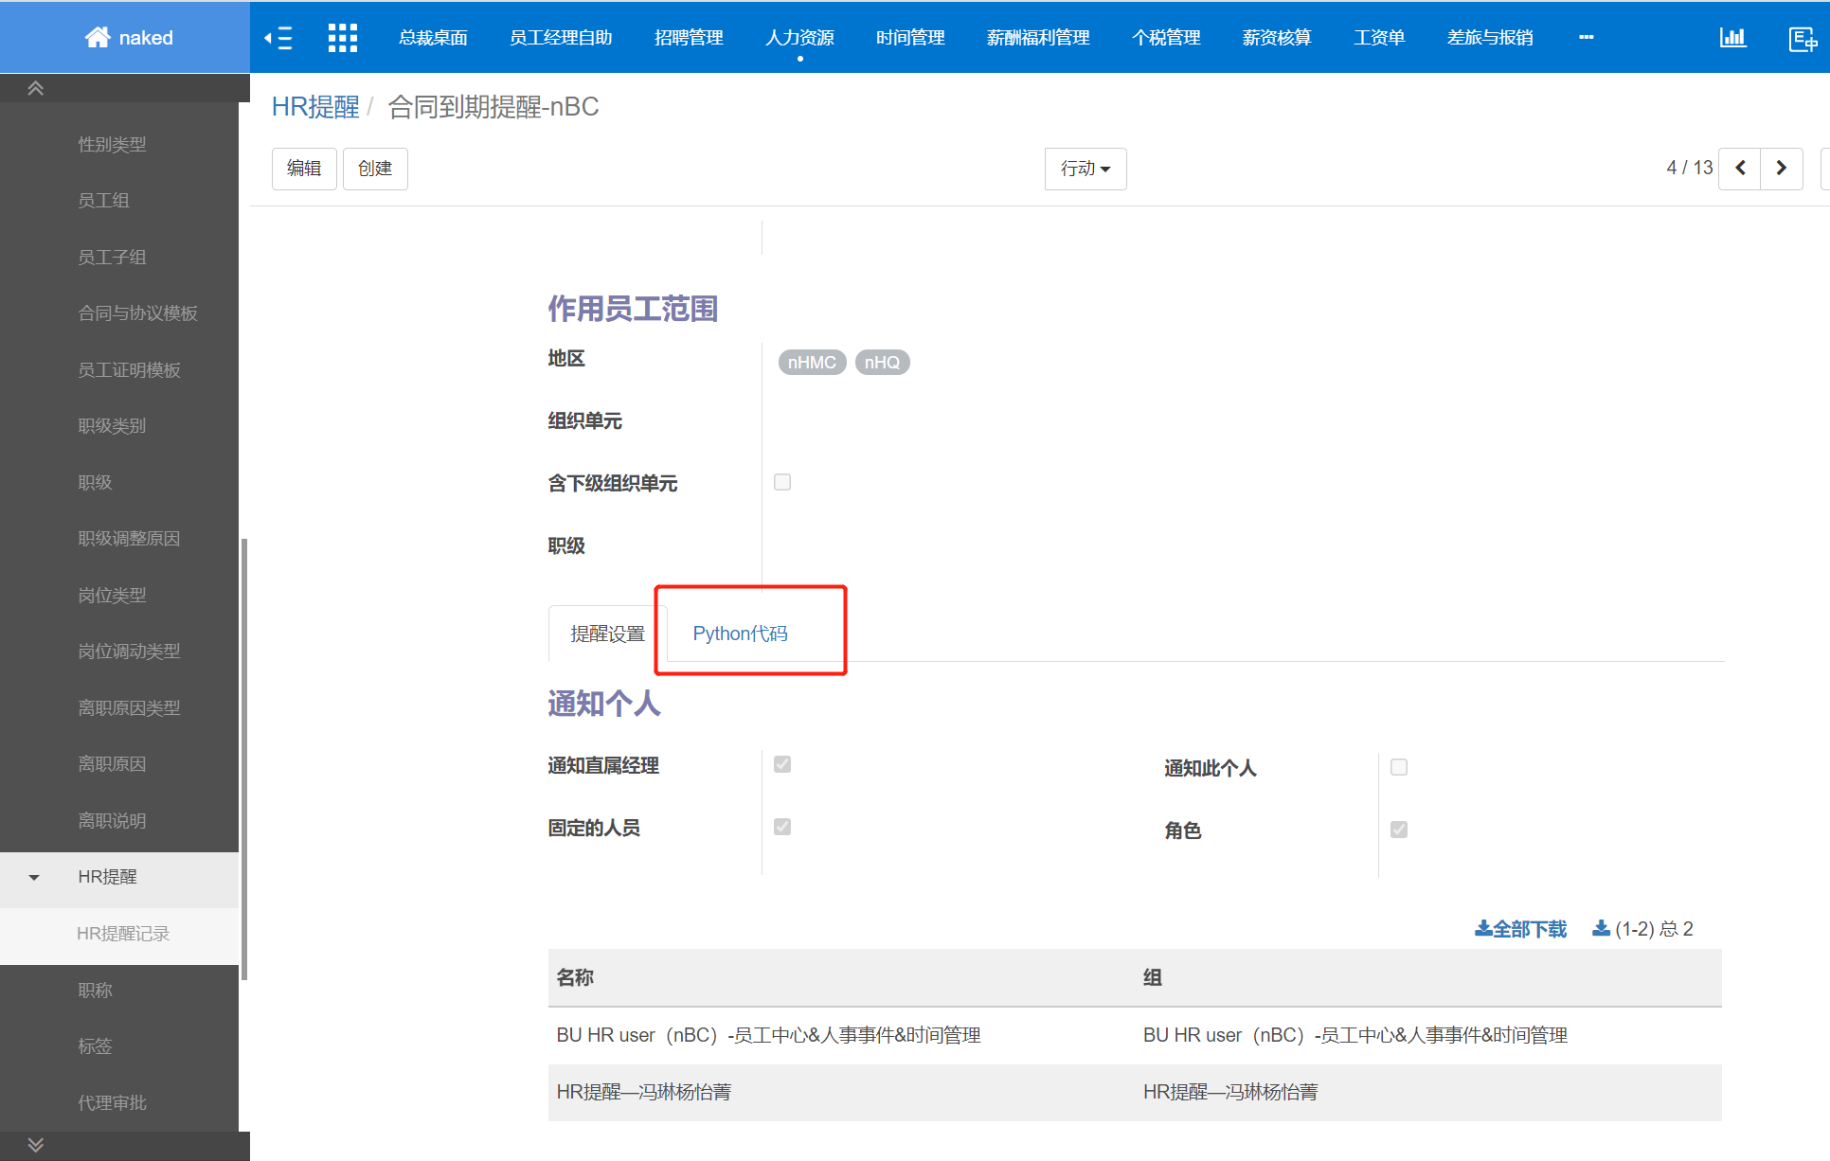
Task: Open the bar chart statistics icon
Action: pos(1733,38)
